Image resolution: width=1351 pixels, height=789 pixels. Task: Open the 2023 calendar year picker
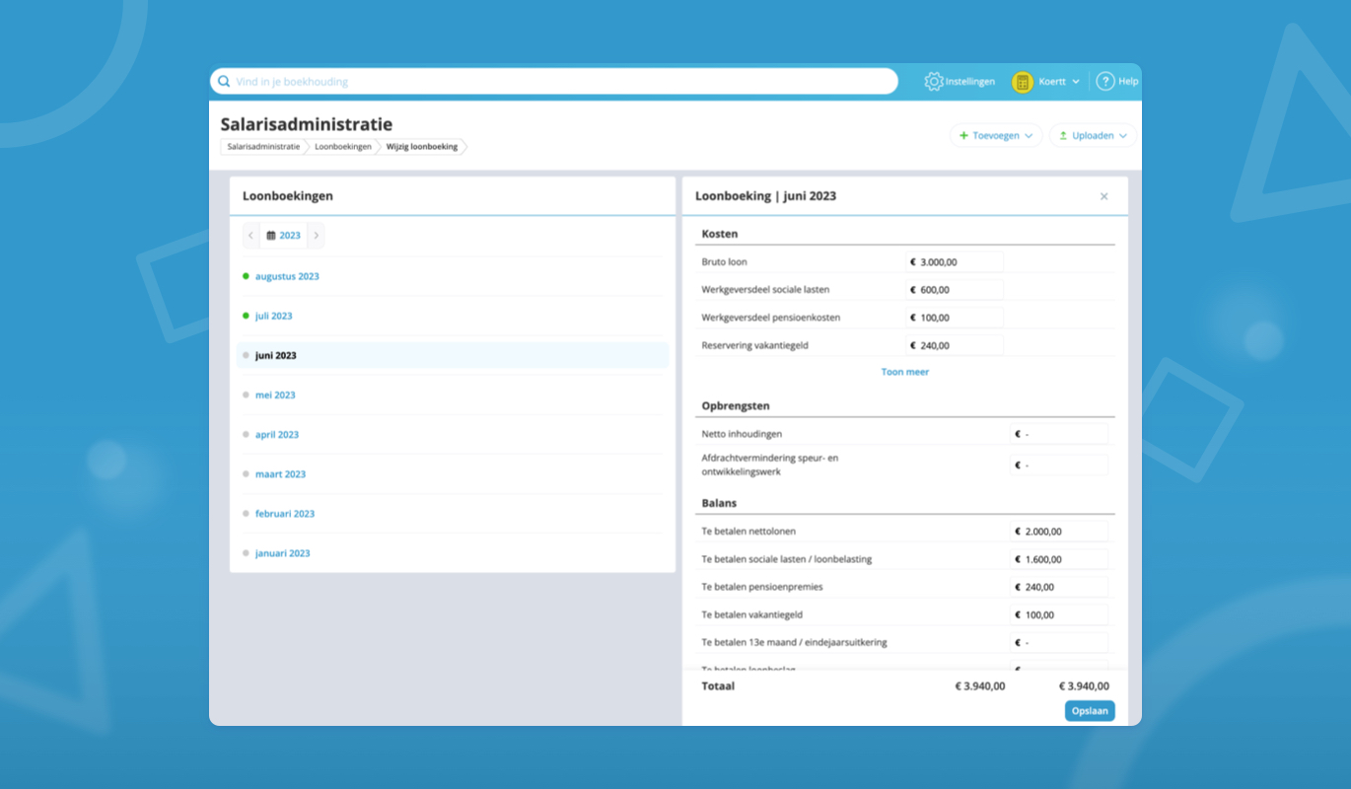[x=284, y=236]
